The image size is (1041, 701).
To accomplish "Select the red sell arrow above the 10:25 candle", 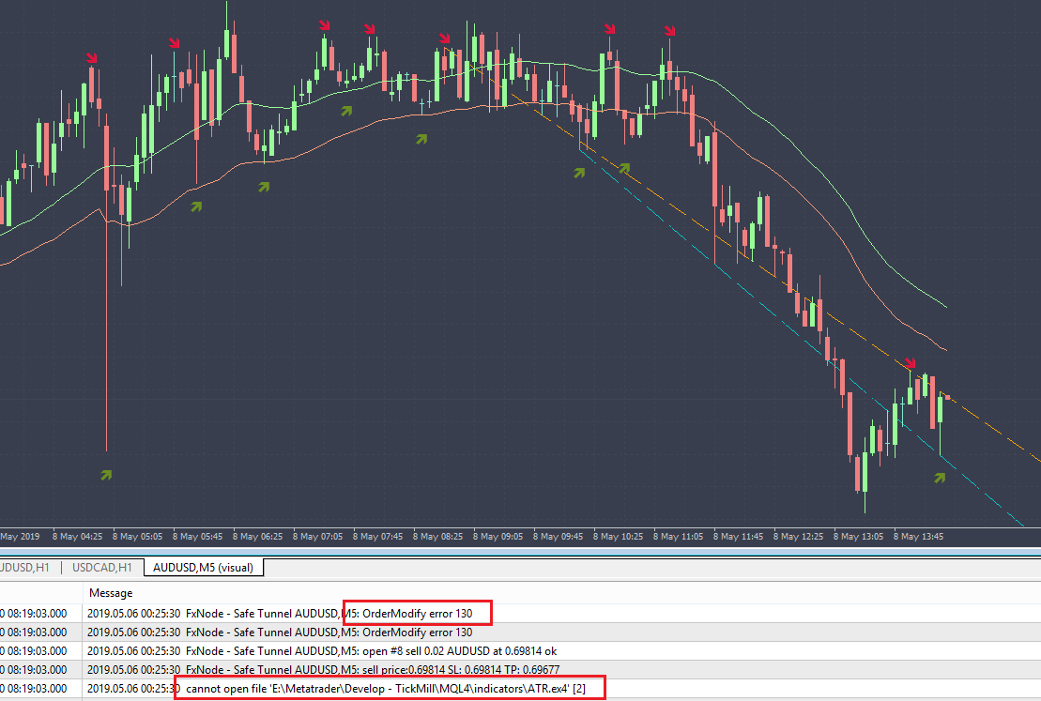I will click(610, 29).
